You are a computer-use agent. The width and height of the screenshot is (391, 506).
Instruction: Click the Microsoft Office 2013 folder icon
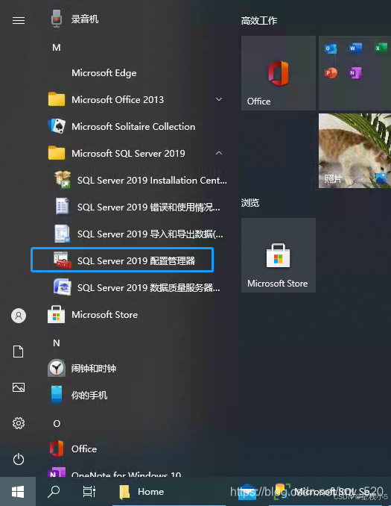pyautogui.click(x=57, y=99)
